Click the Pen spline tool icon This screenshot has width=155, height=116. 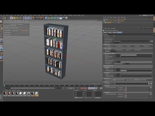49,18
